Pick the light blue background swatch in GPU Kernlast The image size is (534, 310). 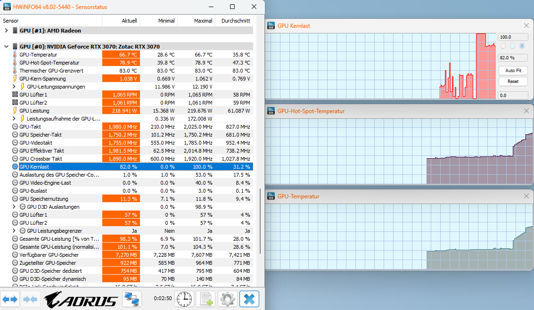coord(512,46)
